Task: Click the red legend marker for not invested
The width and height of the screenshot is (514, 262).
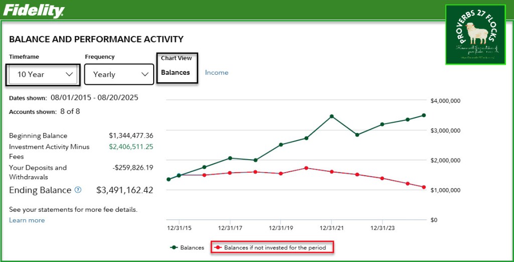Action: 218,247
